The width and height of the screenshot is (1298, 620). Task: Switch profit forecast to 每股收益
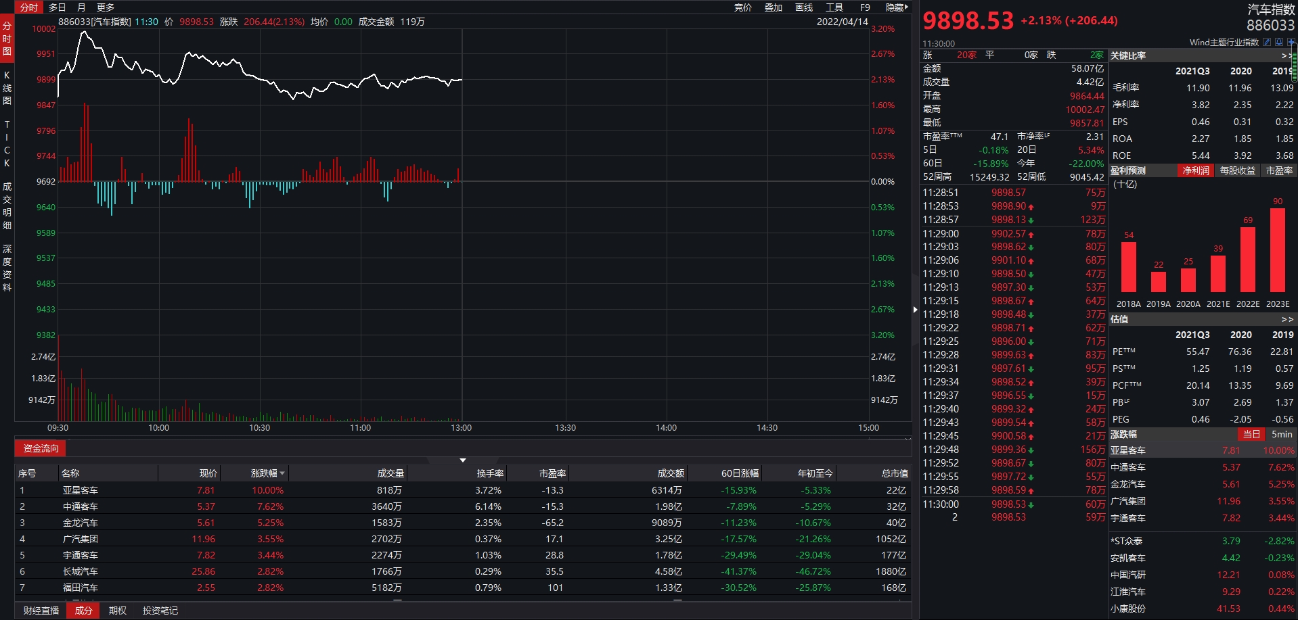[x=1237, y=171]
